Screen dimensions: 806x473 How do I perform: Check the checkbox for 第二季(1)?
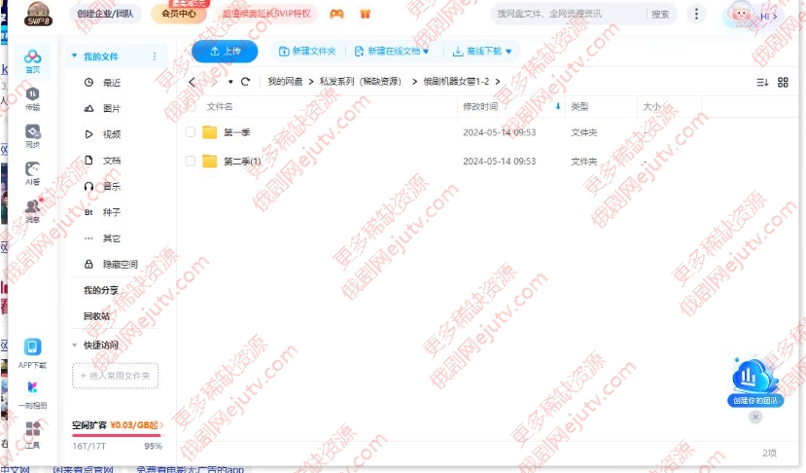[x=191, y=162]
